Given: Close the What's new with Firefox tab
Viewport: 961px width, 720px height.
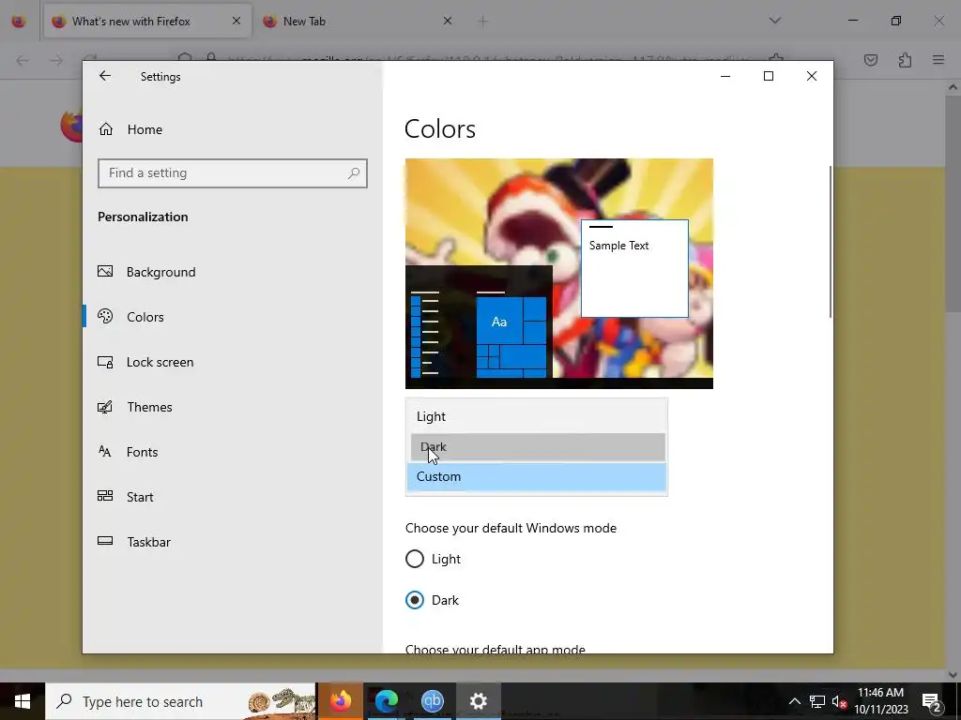Looking at the screenshot, I should point(236,21).
